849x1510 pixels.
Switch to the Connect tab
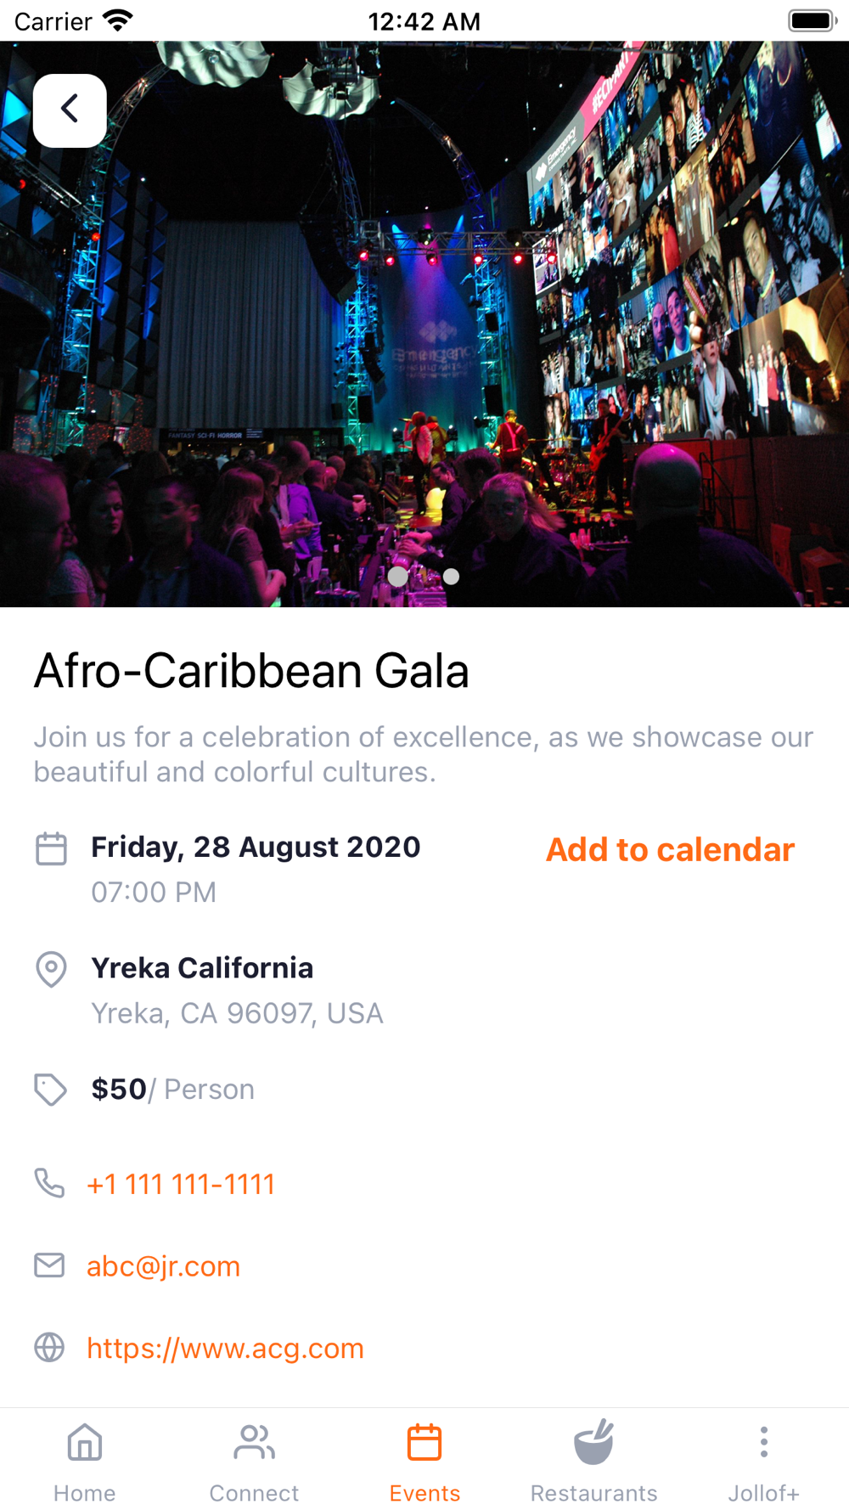(254, 1461)
